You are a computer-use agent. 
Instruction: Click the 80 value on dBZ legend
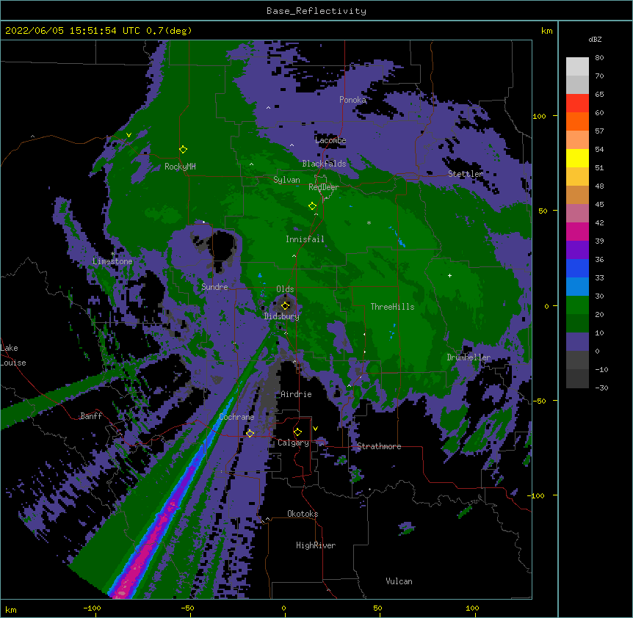599,58
